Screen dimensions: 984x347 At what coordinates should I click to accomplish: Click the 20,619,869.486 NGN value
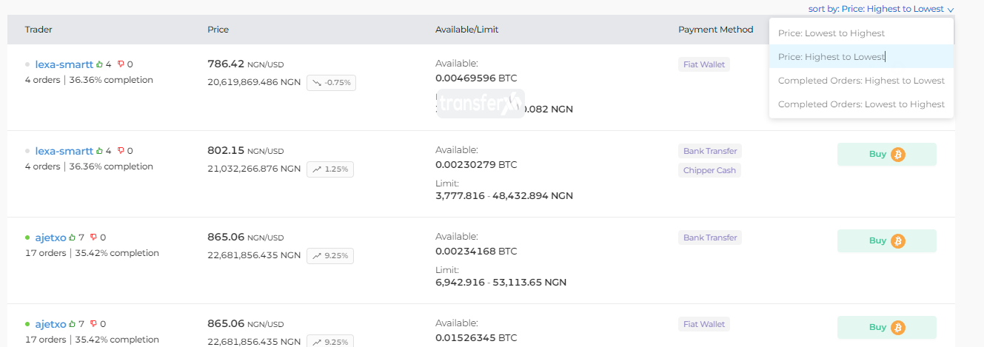click(x=254, y=82)
